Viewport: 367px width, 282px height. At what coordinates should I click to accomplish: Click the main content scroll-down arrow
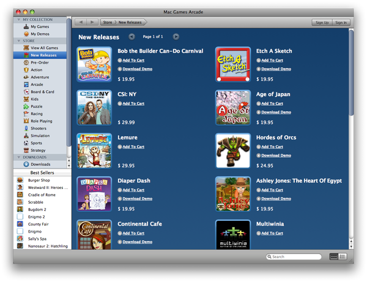[x=351, y=247]
